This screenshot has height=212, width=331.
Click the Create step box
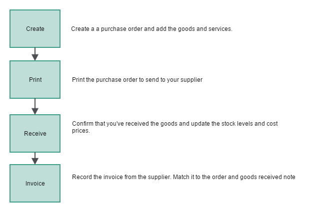click(x=35, y=28)
